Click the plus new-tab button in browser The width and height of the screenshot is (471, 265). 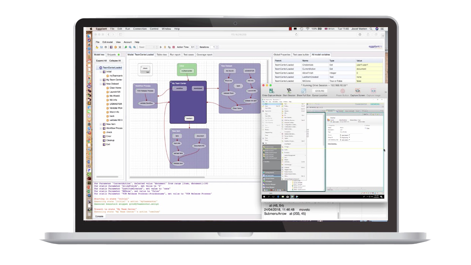pos(383,35)
